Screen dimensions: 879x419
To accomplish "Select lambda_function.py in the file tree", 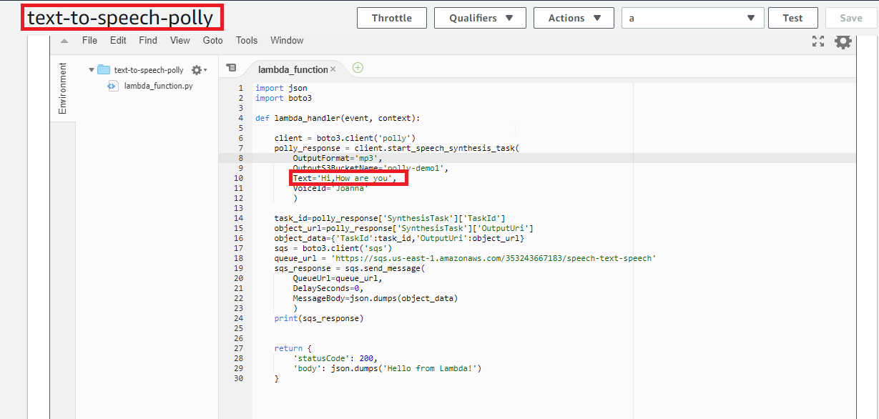I will coord(158,86).
